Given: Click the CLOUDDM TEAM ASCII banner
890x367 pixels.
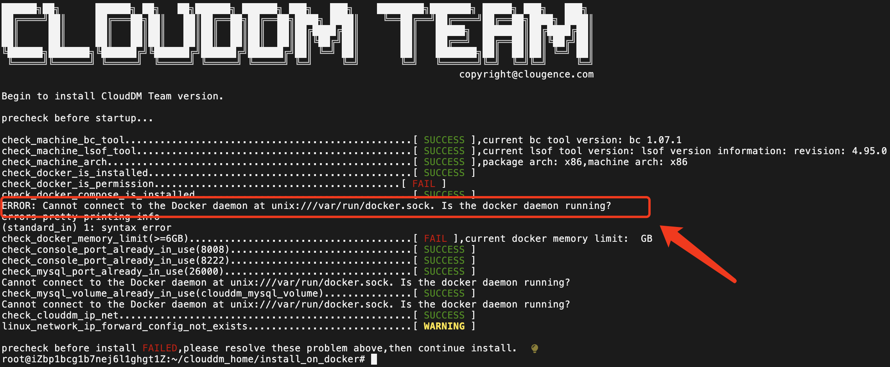Looking at the screenshot, I should point(297,33).
